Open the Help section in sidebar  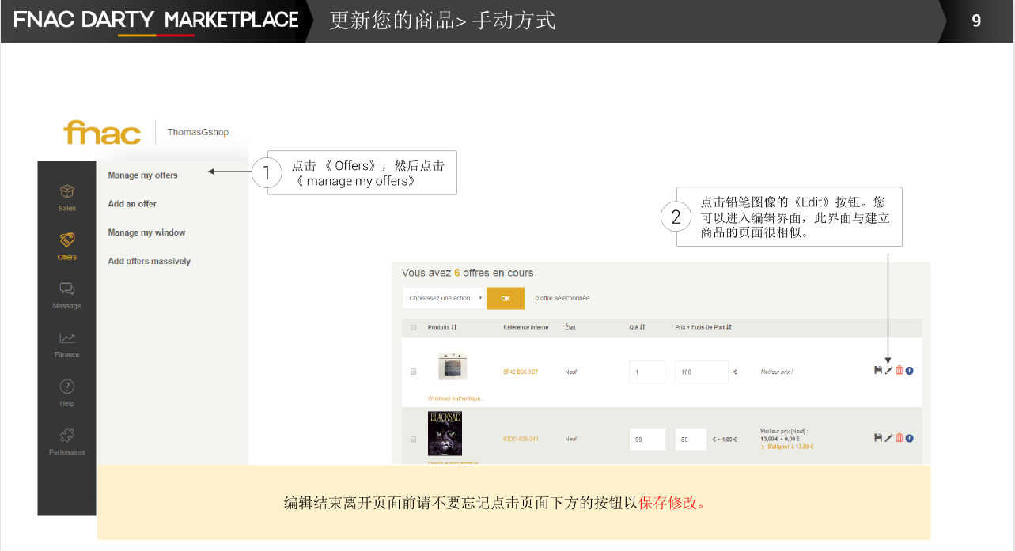(67, 393)
